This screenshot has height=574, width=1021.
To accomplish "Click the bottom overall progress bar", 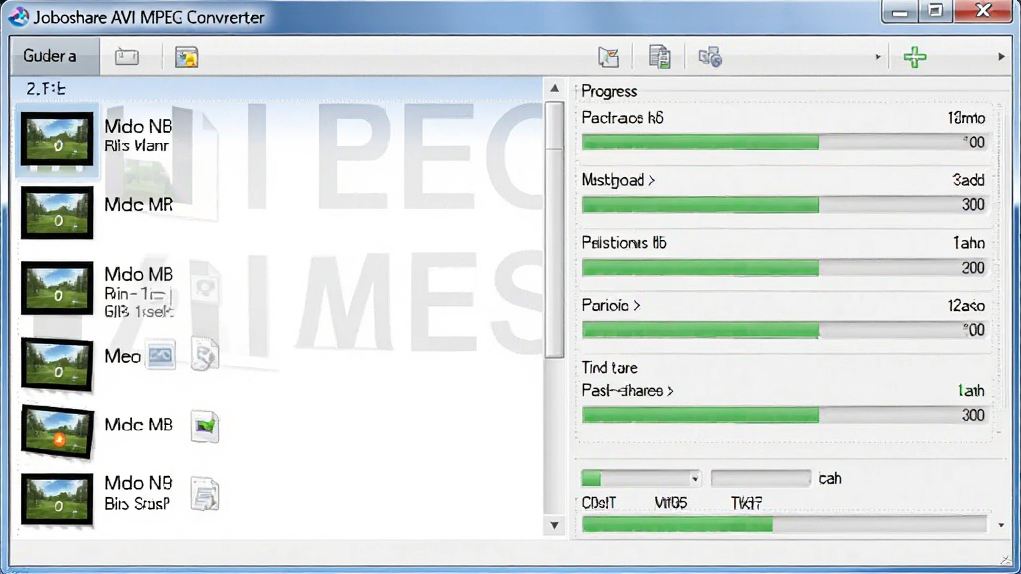I will point(785,524).
